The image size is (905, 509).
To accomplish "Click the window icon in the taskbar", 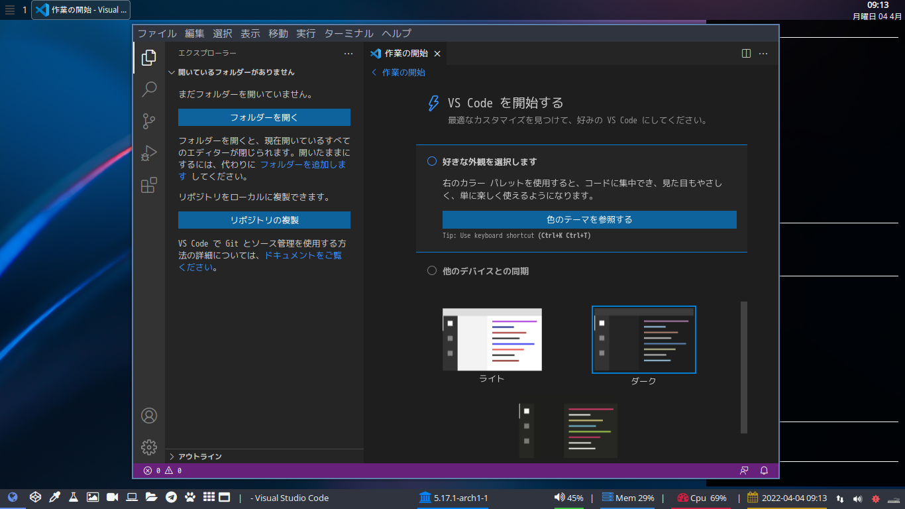I will [x=224, y=497].
